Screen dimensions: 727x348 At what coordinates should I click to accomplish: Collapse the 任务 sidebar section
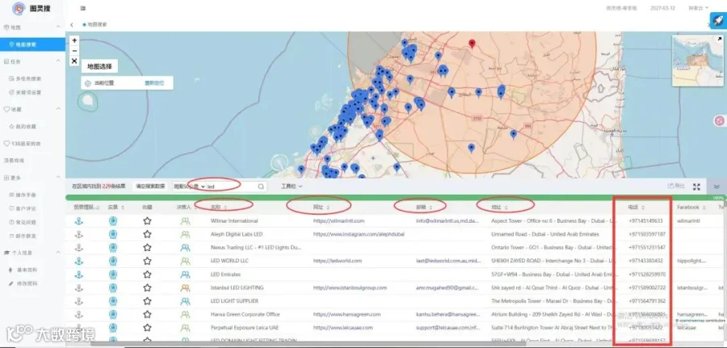(x=58, y=61)
